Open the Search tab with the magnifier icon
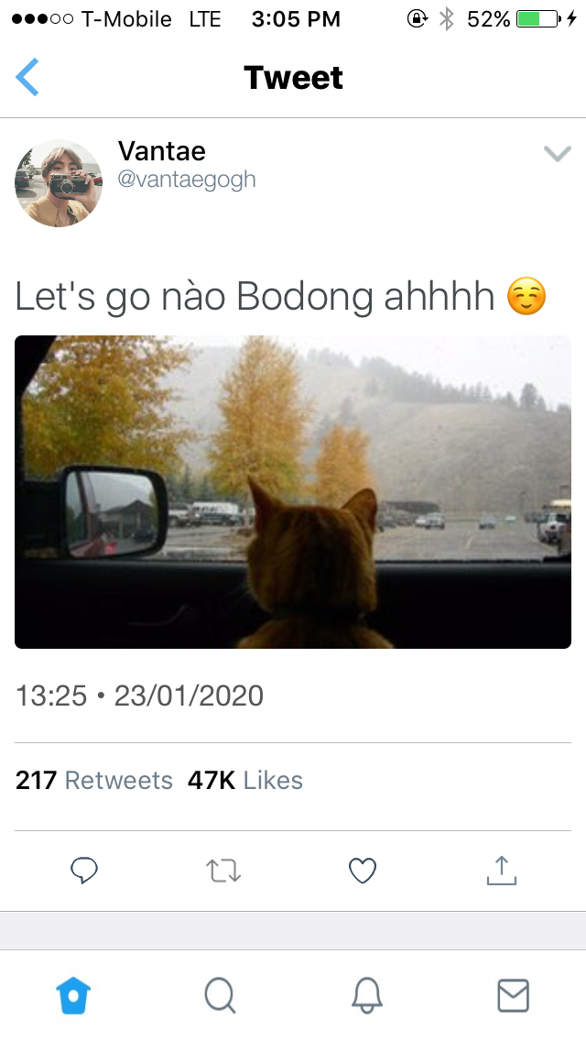586x1041 pixels. tap(220, 996)
